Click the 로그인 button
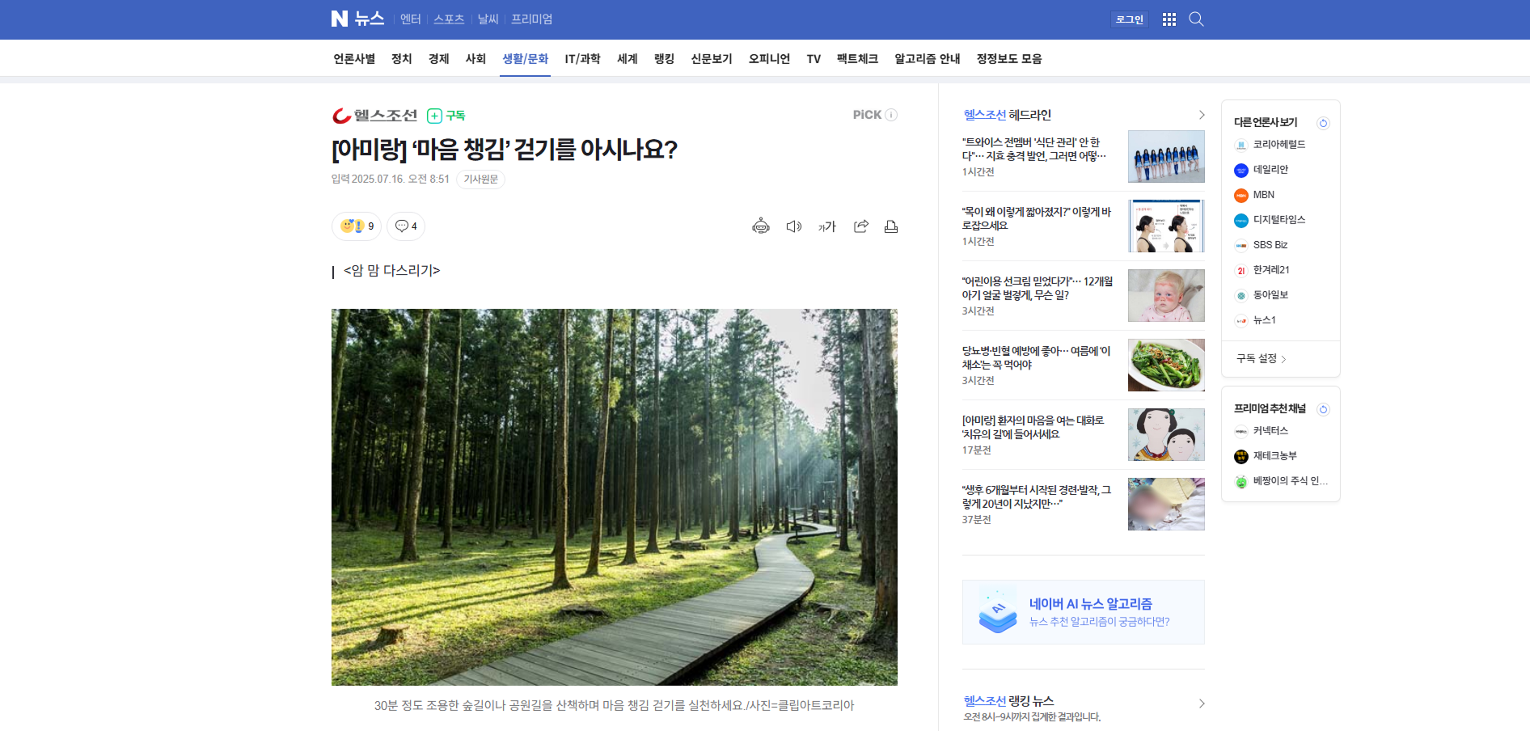This screenshot has height=731, width=1530. click(1129, 19)
